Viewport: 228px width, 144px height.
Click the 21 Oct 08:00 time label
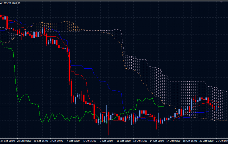pyautogui.click(x=222, y=141)
